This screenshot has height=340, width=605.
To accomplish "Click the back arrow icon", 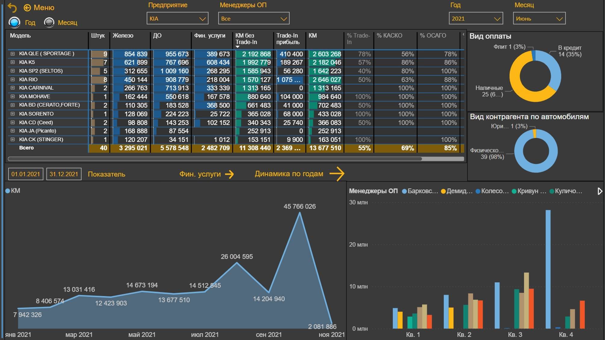I will point(12,8).
